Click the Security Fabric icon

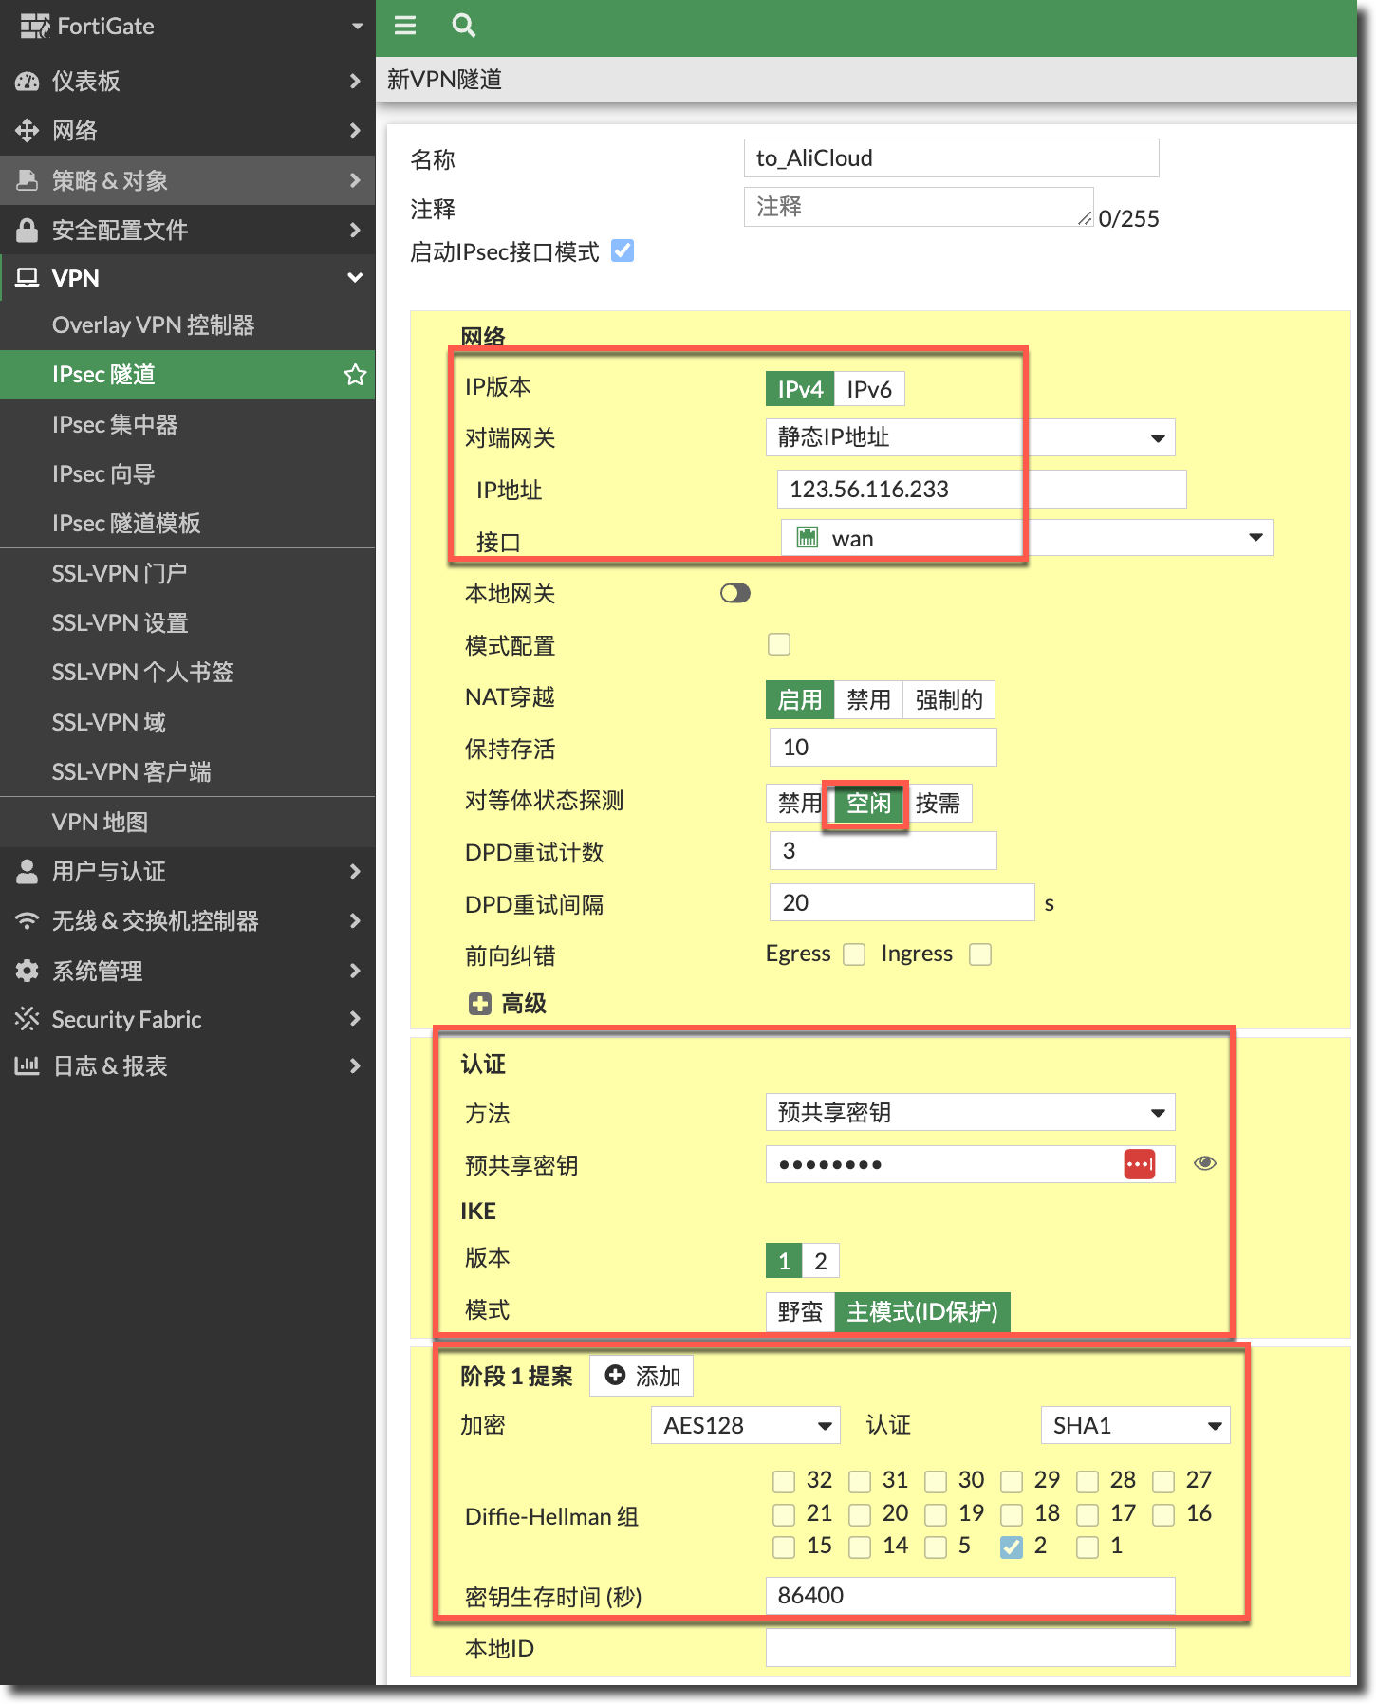coord(27,1019)
